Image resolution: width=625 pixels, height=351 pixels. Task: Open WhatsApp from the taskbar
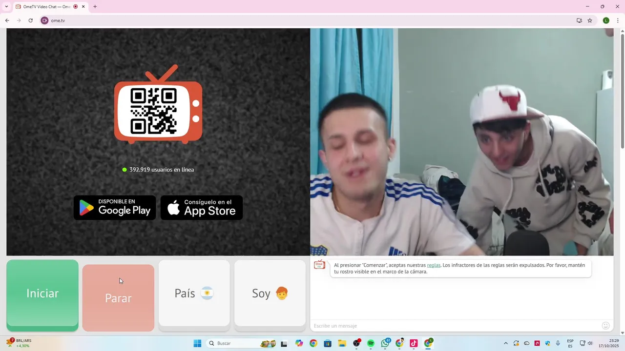tap(385, 343)
